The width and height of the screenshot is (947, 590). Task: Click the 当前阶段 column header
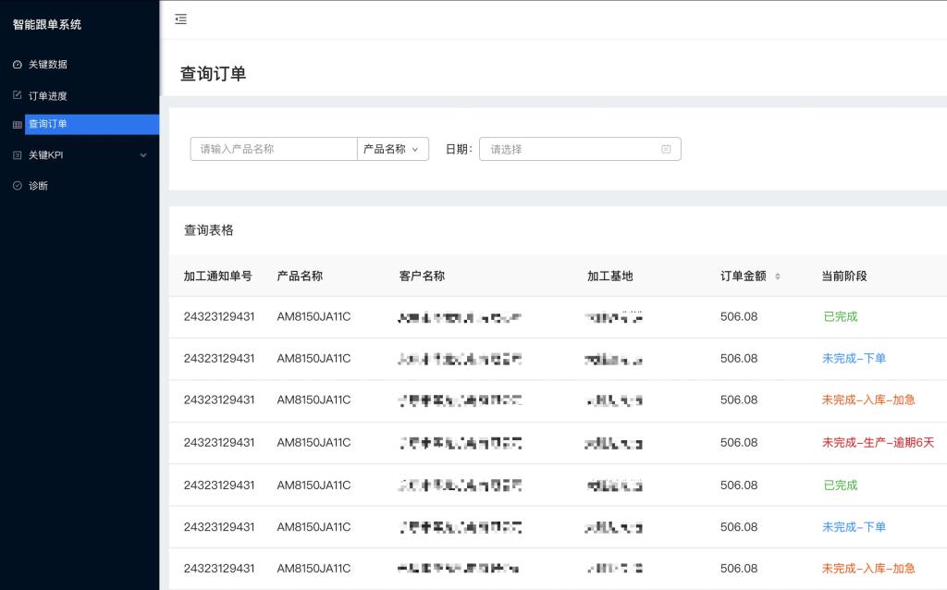click(x=843, y=276)
